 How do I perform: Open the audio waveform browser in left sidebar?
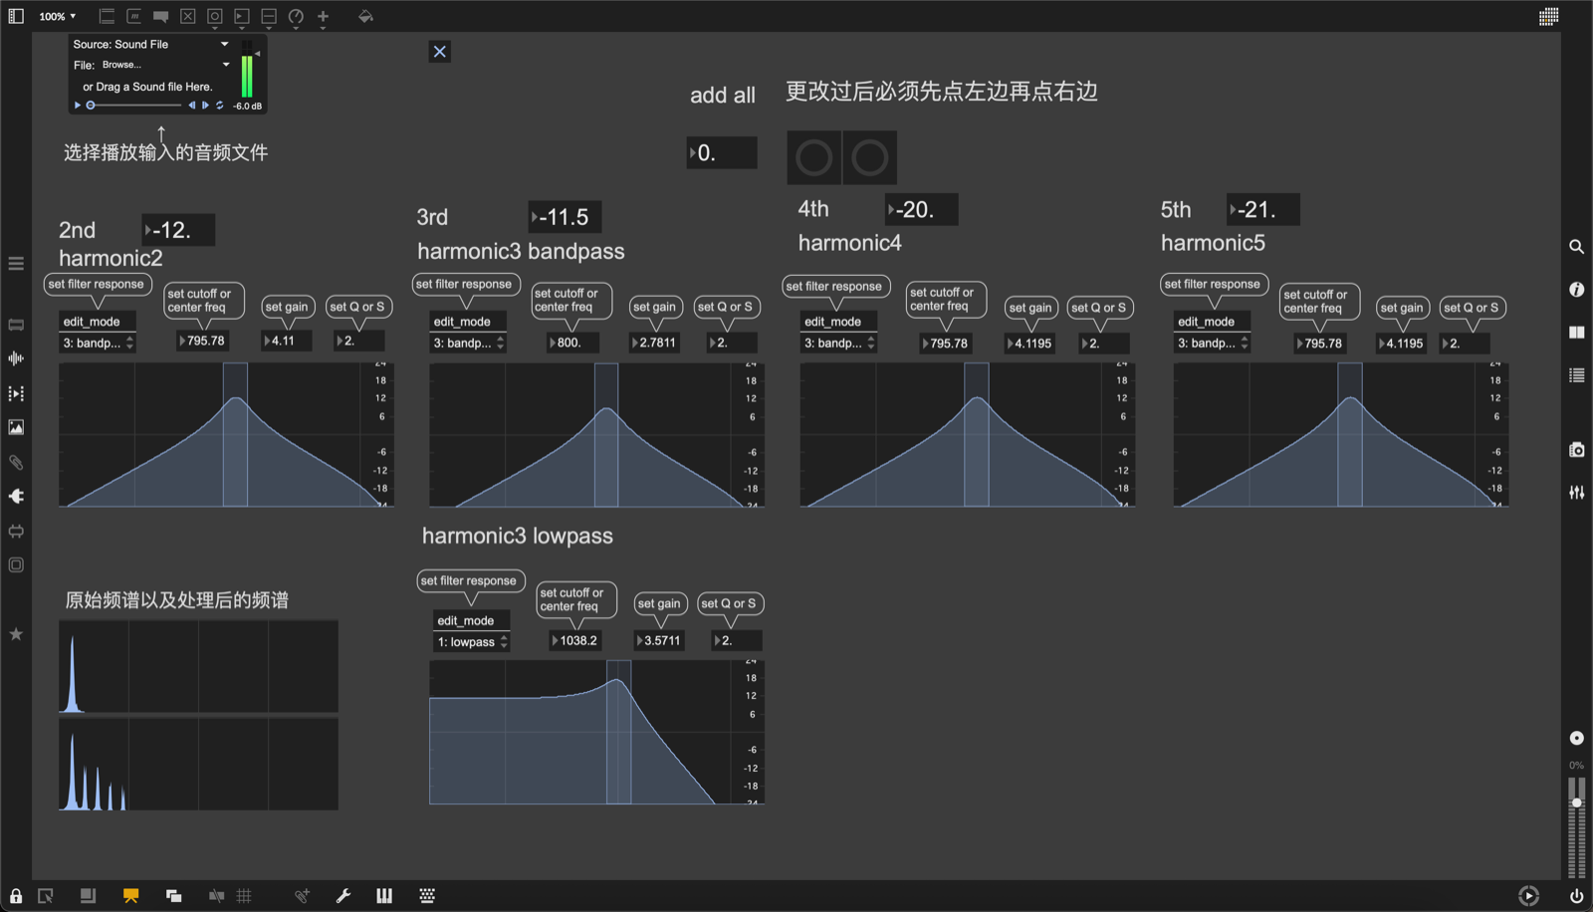(16, 358)
